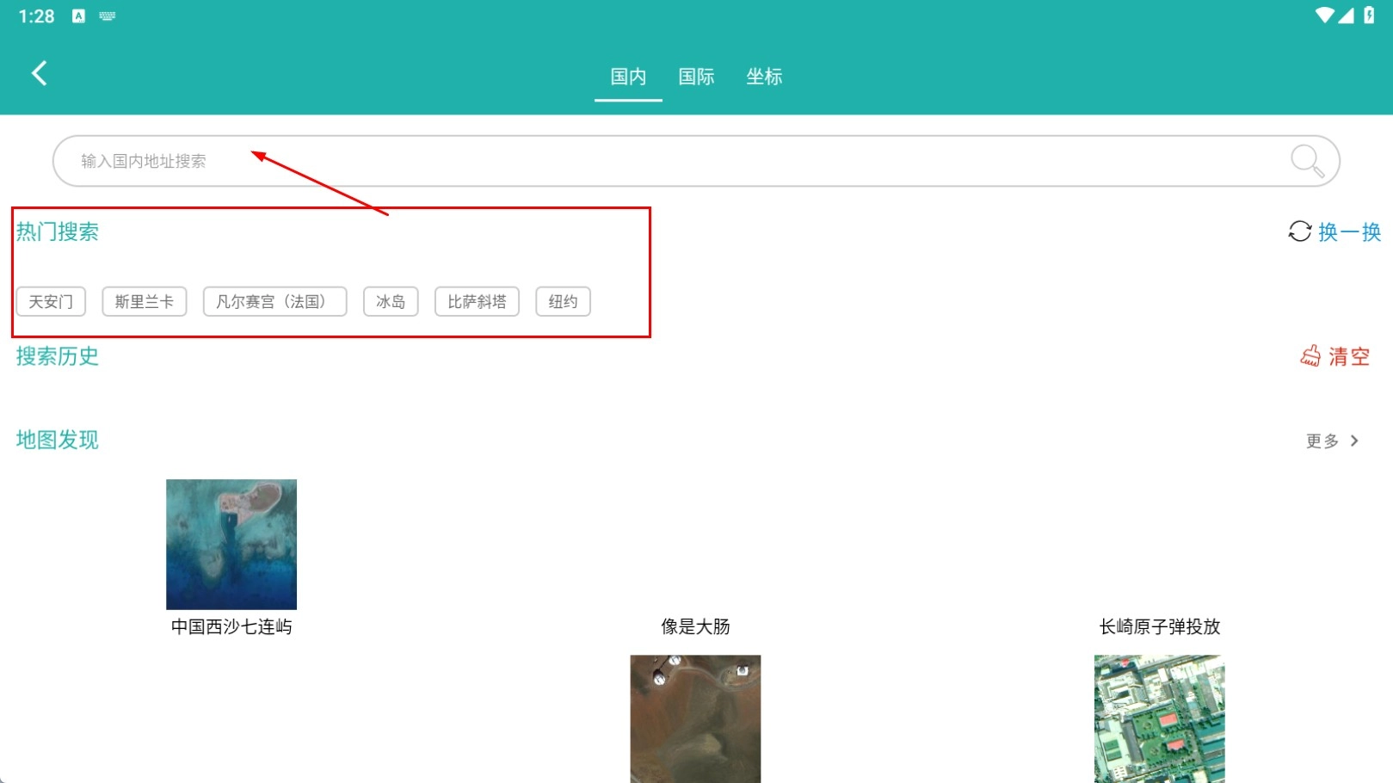The width and height of the screenshot is (1393, 783).
Task: Click the magnifier search icon
Action: coord(1306,160)
